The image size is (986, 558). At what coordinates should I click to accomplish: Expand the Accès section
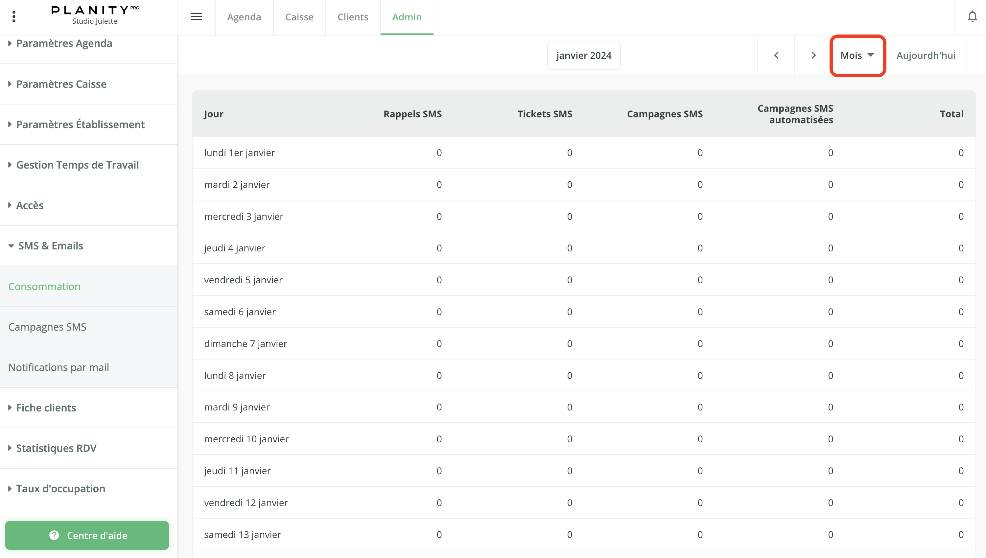30,205
